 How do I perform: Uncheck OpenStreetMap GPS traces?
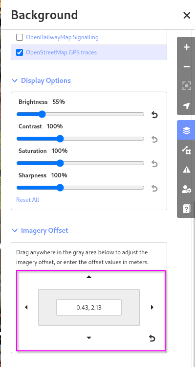[x=20, y=52]
